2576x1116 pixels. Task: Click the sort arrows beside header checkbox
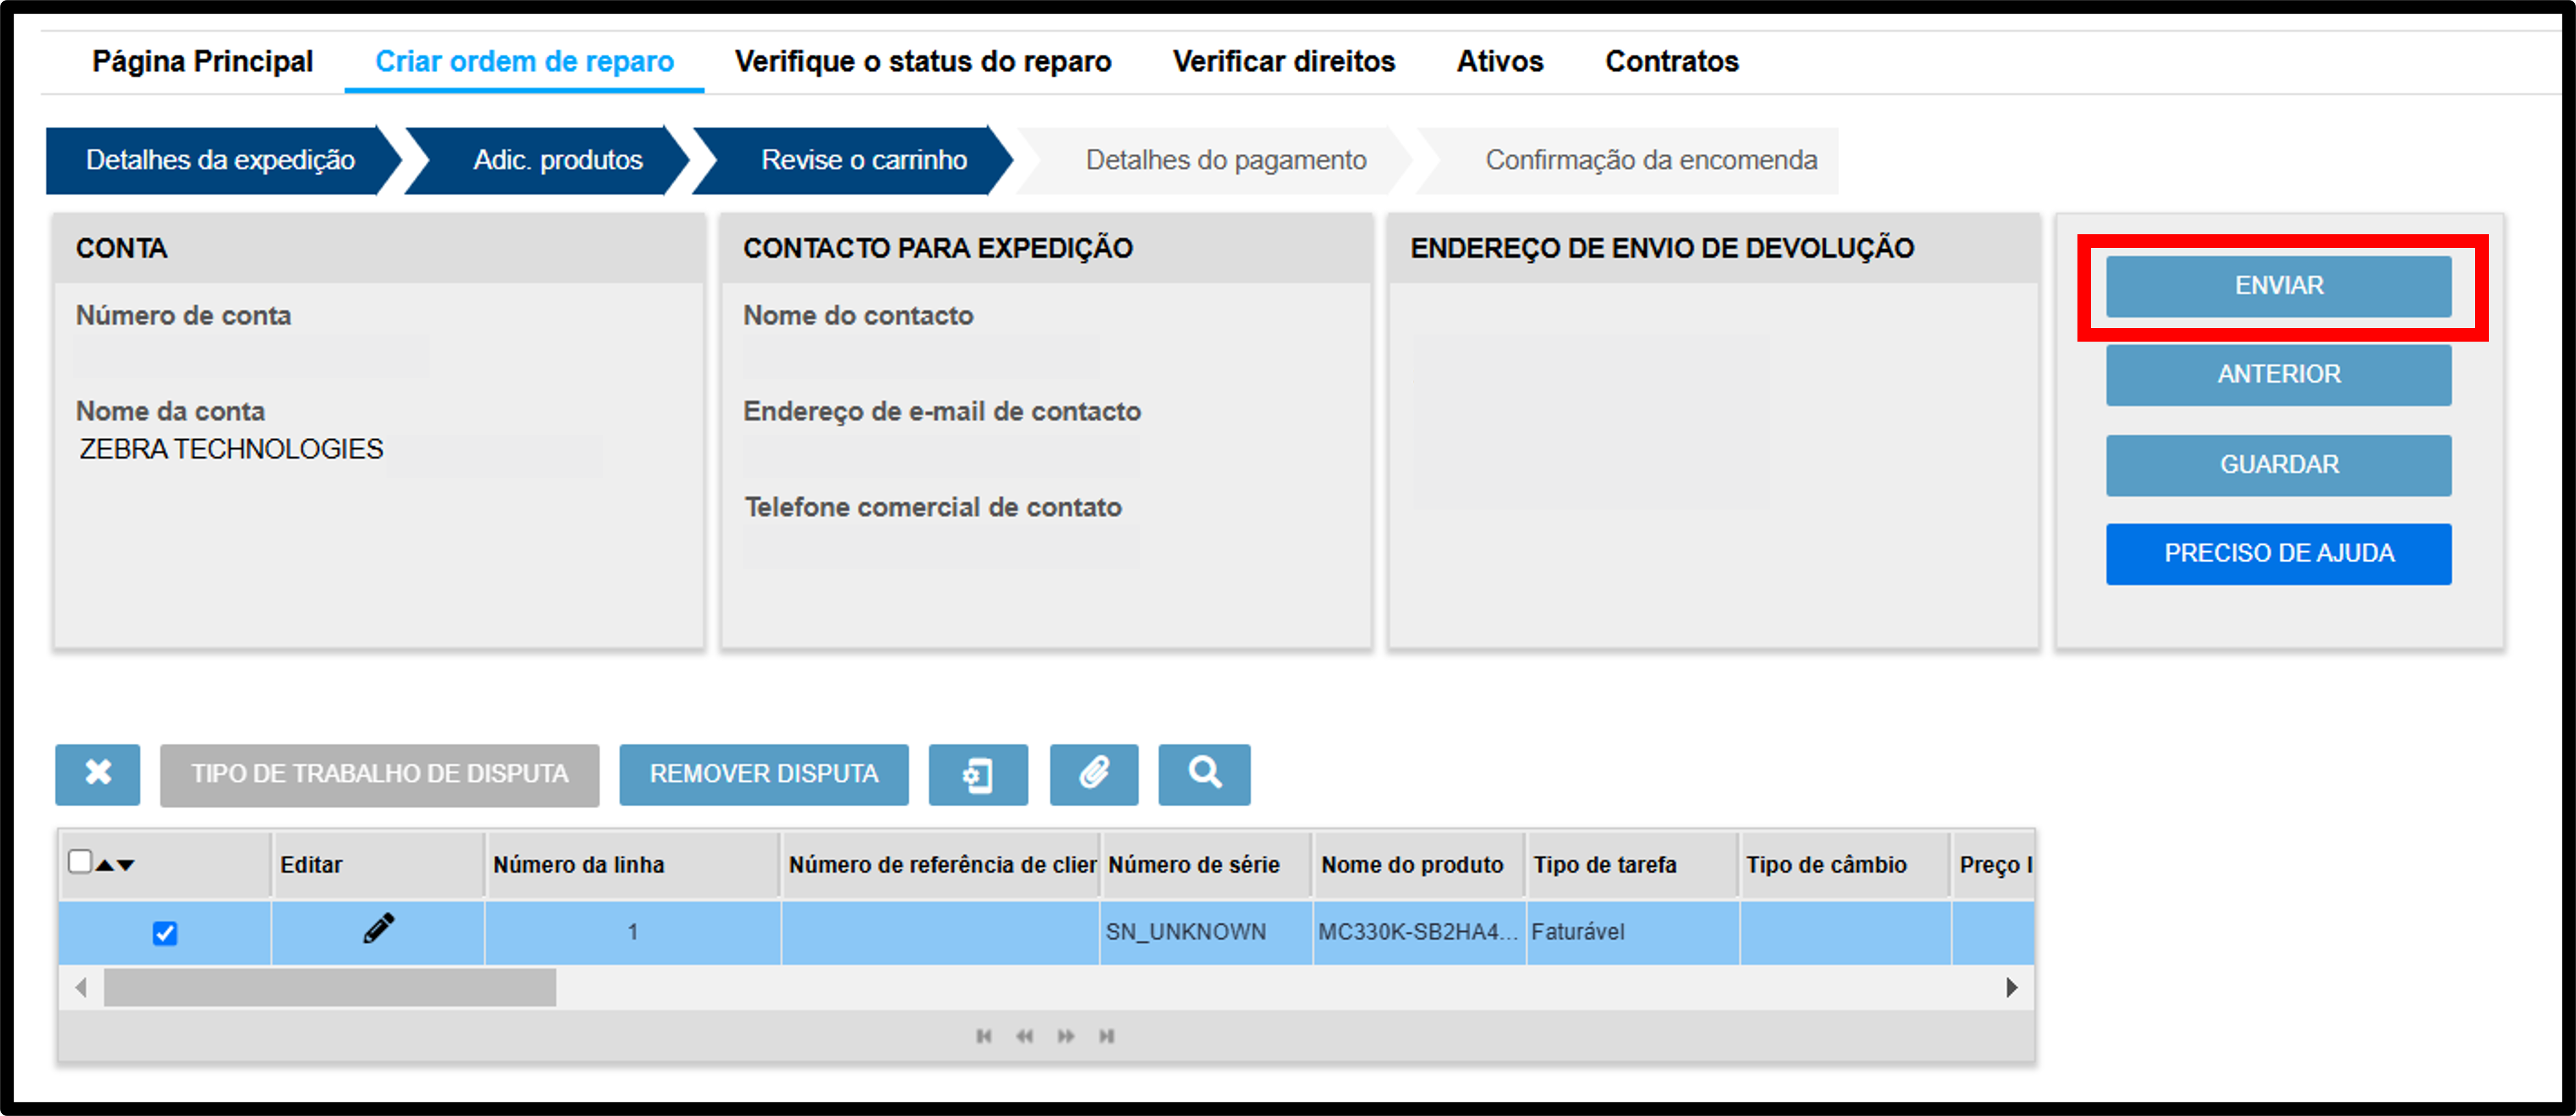coord(115,865)
